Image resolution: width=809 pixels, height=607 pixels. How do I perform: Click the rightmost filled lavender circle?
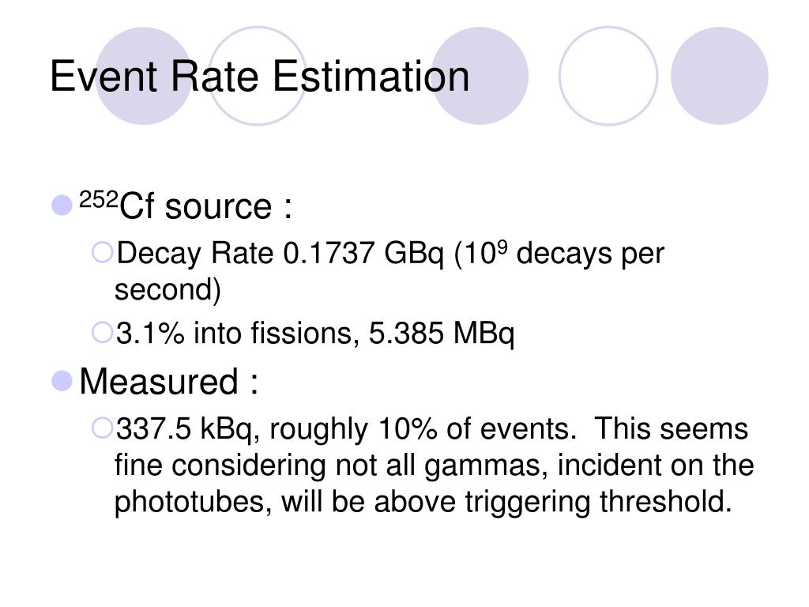pos(720,76)
